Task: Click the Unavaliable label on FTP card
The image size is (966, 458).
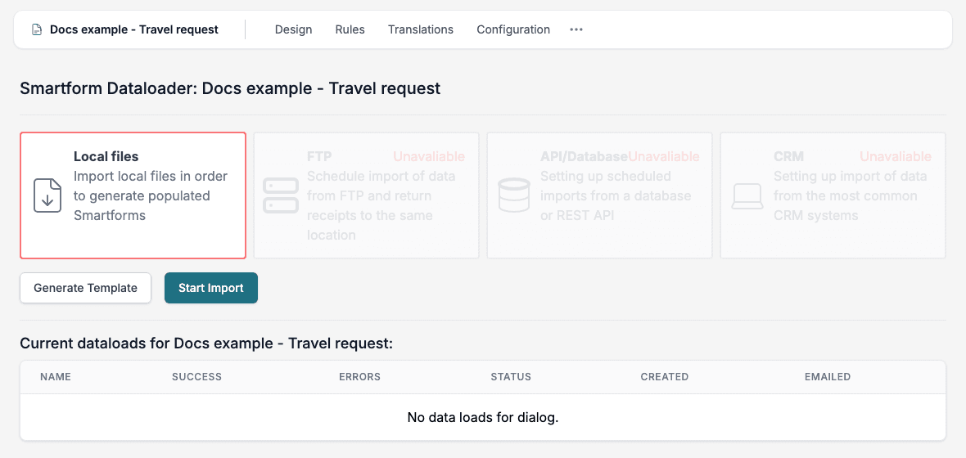Action: pyautogui.click(x=429, y=156)
